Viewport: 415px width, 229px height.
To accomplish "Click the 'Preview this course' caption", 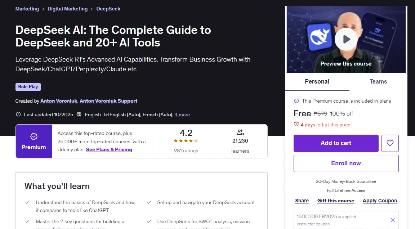I will [x=346, y=63].
